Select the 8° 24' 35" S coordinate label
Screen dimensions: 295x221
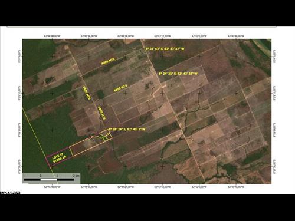pos(178,74)
